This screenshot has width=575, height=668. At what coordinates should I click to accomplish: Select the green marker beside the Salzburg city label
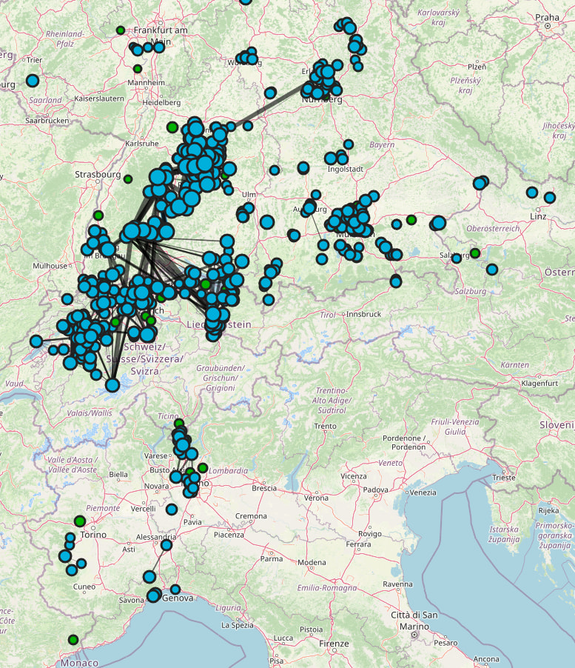pyautogui.click(x=475, y=253)
